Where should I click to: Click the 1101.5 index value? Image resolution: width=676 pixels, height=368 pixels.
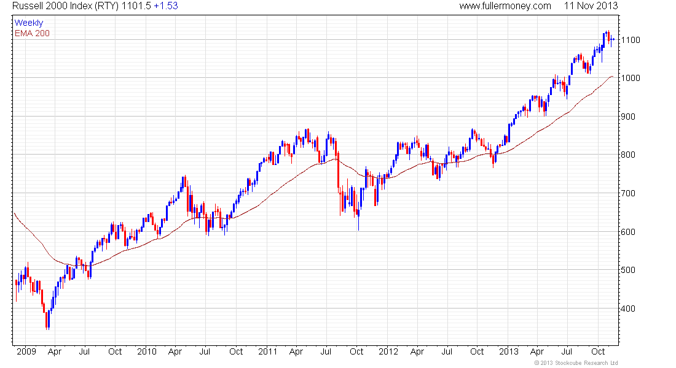coord(136,6)
